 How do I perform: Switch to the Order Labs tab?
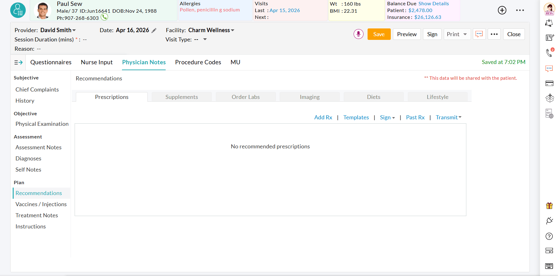[246, 97]
